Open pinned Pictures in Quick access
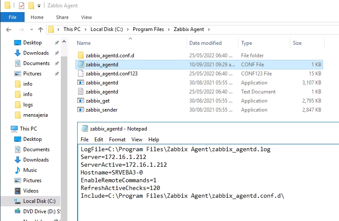The height and width of the screenshot is (221, 339). coord(32,74)
